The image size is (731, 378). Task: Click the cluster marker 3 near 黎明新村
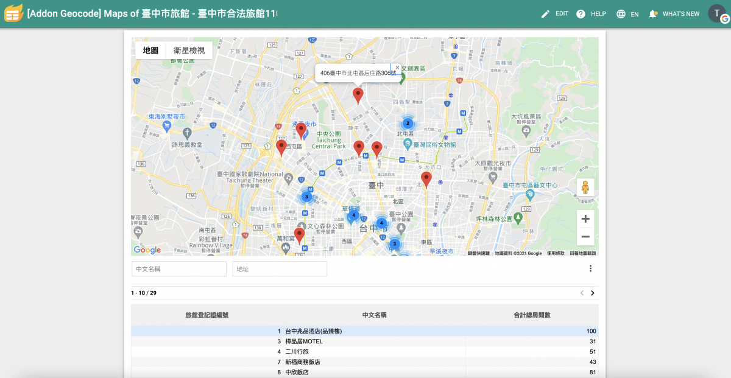306,197
